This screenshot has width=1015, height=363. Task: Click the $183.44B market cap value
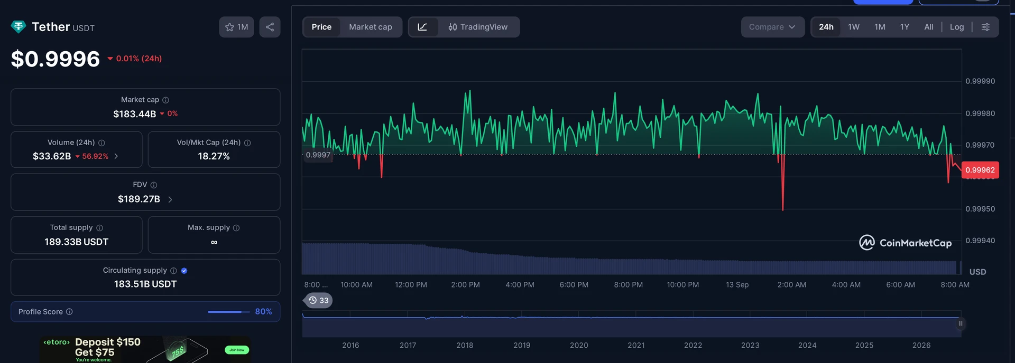click(x=134, y=114)
